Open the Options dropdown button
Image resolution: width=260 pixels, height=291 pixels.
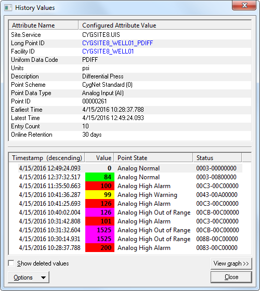click(29, 277)
